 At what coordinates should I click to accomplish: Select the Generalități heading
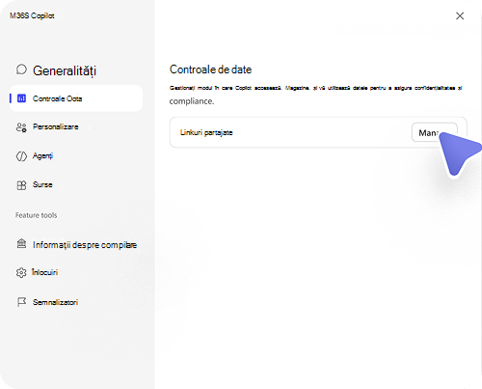(65, 70)
